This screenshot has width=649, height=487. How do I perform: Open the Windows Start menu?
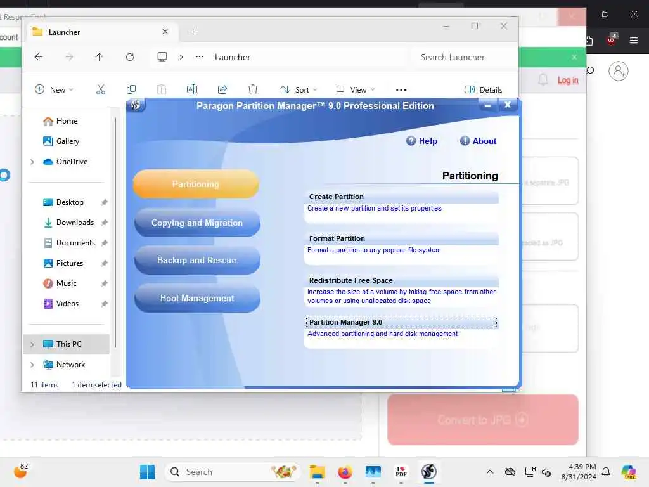tap(147, 472)
